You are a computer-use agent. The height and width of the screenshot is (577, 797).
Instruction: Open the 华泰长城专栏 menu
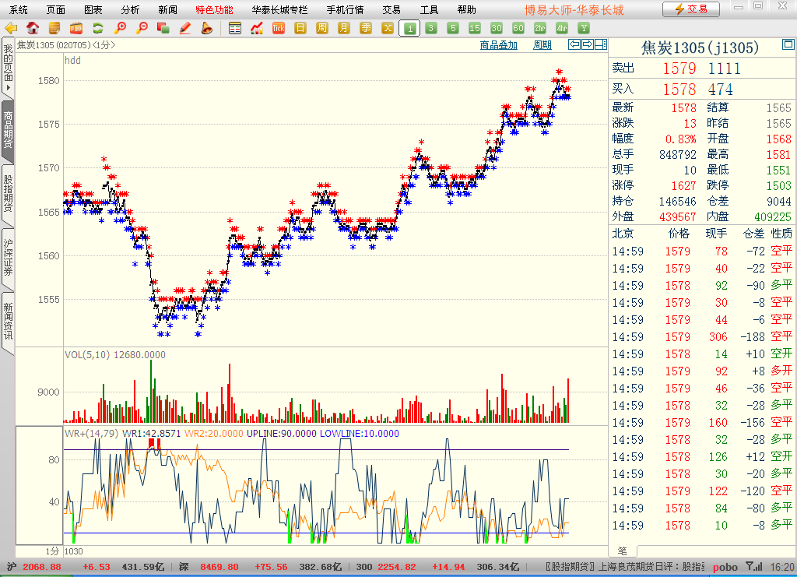click(x=280, y=9)
